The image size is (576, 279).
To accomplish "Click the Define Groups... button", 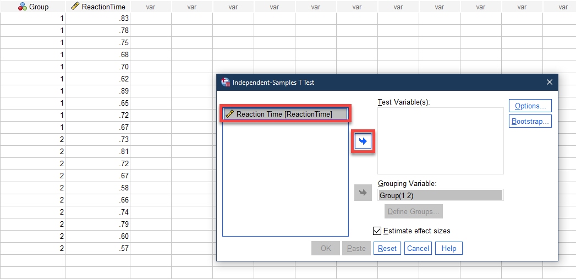I will 413,211.
